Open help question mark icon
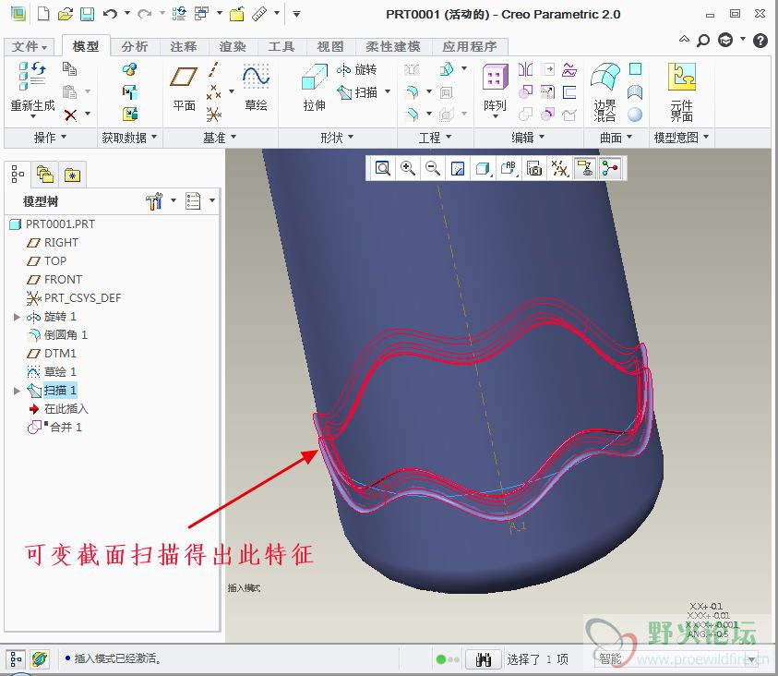The height and width of the screenshot is (676, 778). [x=760, y=41]
